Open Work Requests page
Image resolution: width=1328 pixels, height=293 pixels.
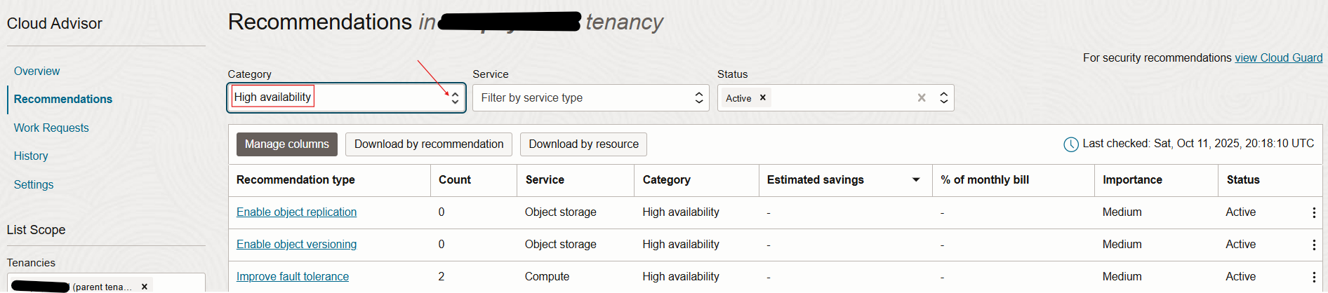(x=51, y=128)
